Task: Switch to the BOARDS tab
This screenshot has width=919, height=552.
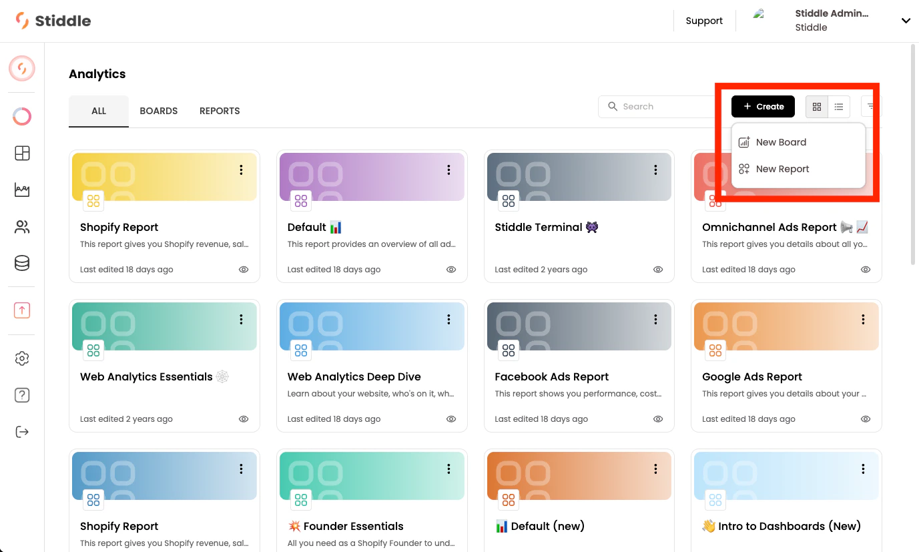Action: pos(159,111)
